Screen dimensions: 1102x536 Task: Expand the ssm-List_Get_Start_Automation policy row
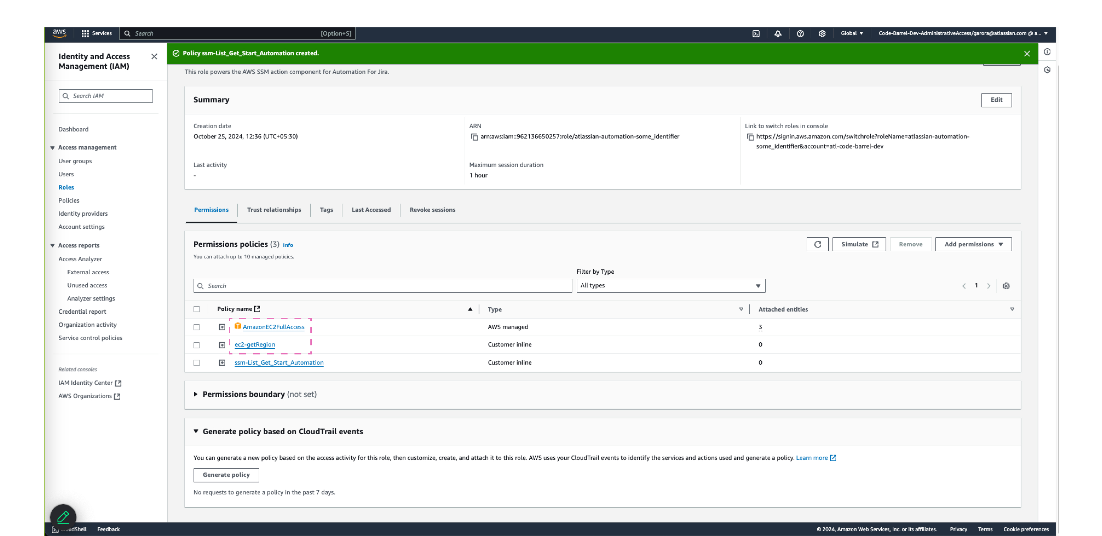point(222,363)
